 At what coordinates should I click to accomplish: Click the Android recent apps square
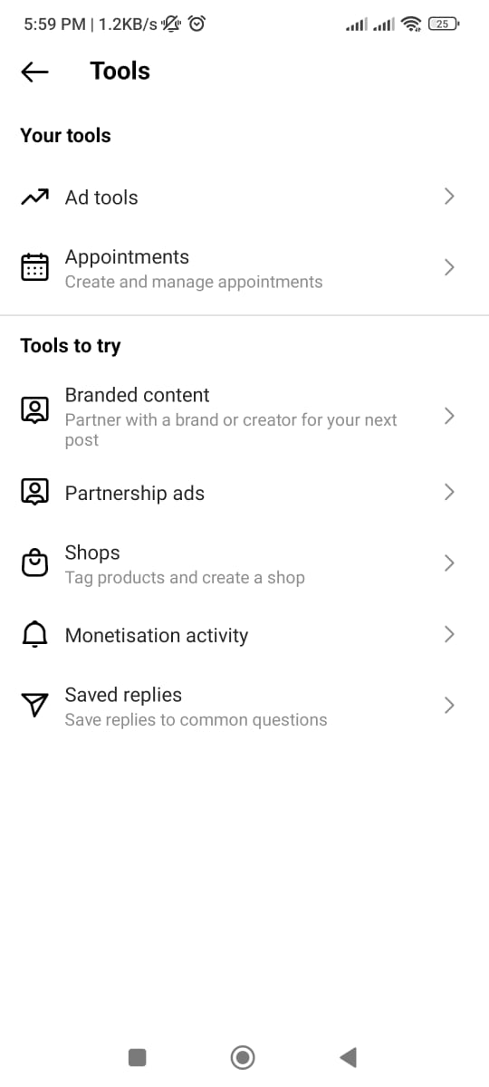(137, 1056)
